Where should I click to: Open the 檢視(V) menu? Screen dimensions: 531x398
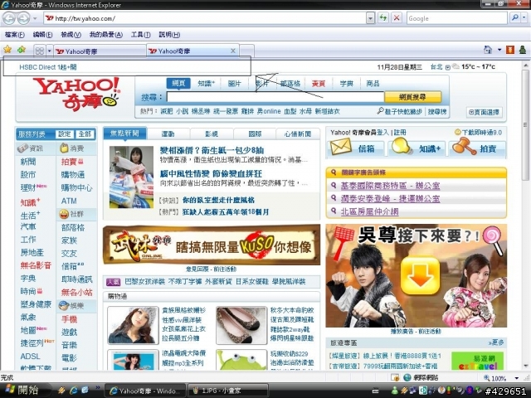click(71, 35)
